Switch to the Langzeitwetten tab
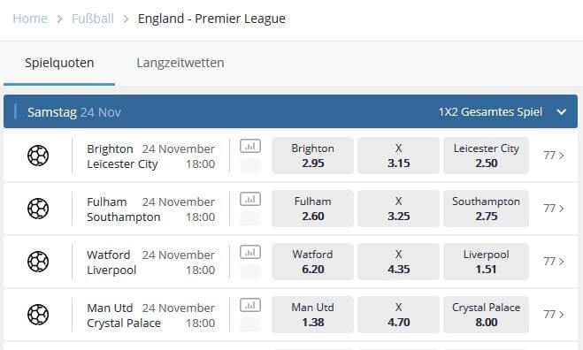 180,63
